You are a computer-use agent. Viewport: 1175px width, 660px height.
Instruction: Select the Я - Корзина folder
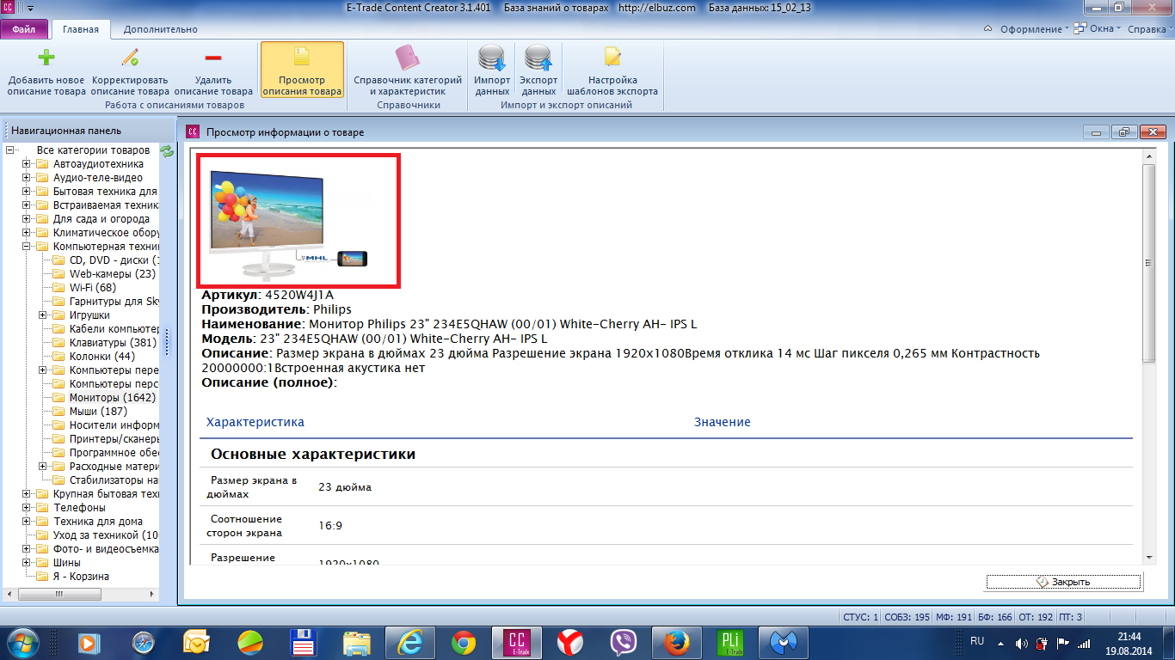click(x=81, y=577)
